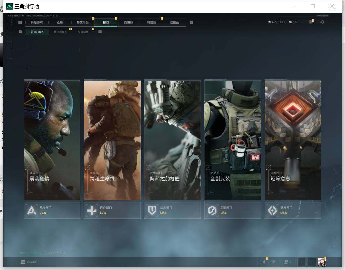
Task: Click the 医疗部门 cross emblem icon
Action: click(92, 210)
